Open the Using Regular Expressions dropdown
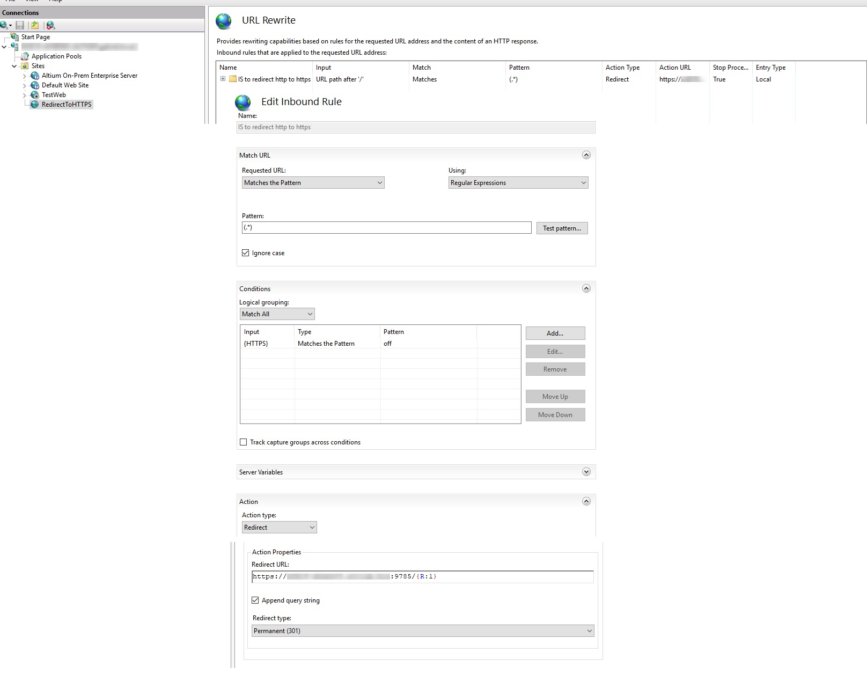The width and height of the screenshot is (867, 676). click(518, 183)
